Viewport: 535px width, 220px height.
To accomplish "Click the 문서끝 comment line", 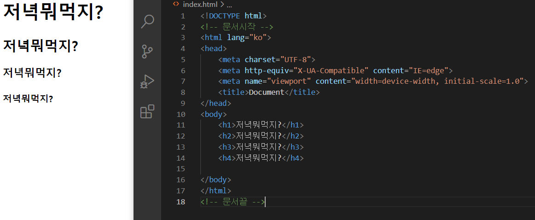I will click(233, 202).
